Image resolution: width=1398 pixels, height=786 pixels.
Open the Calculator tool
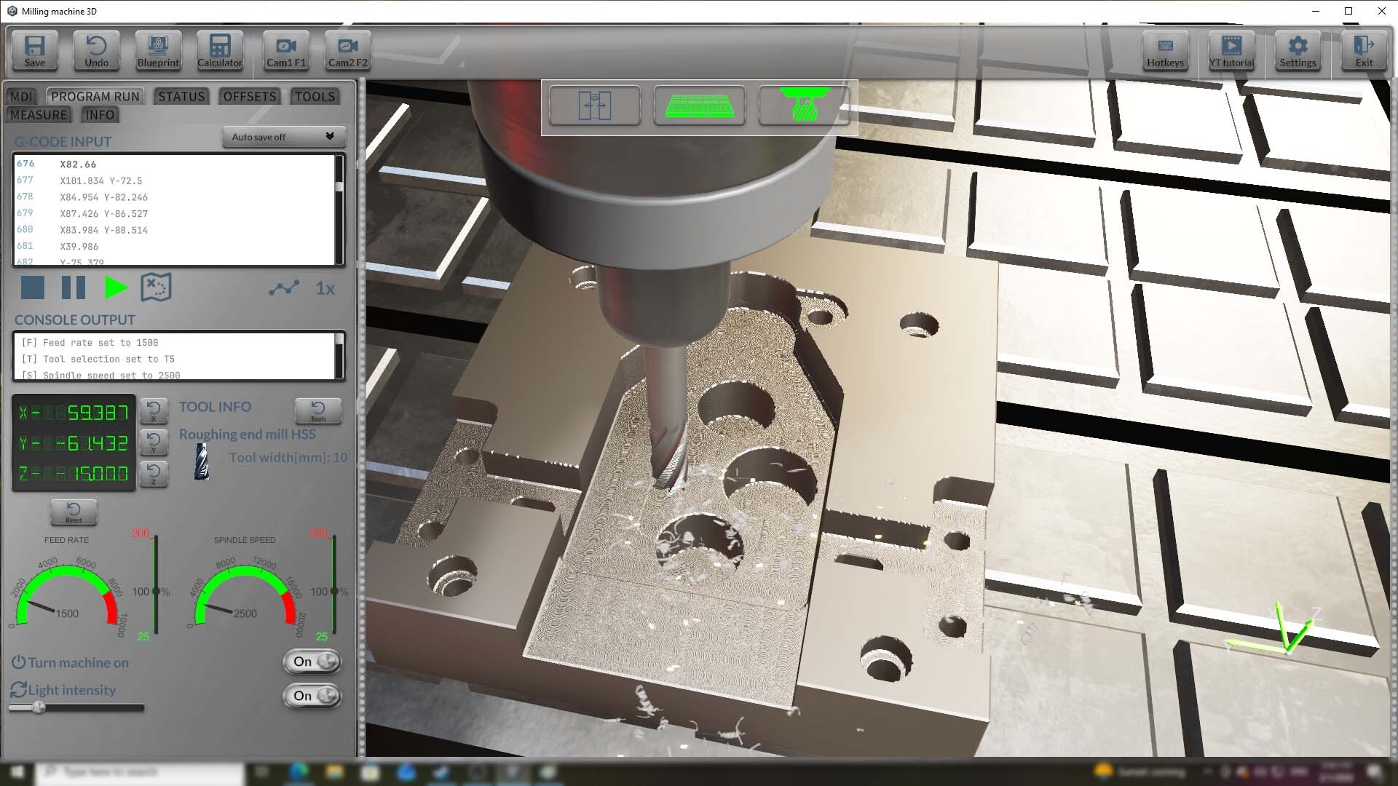pos(219,51)
